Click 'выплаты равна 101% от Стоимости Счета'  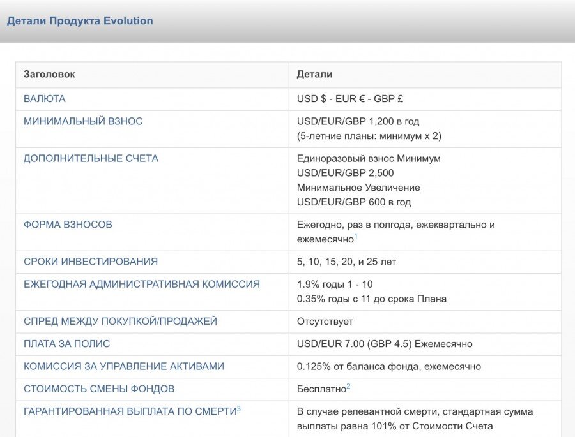[x=395, y=426]
